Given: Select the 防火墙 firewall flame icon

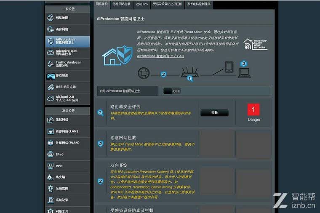Looking at the screenshot, I should pyautogui.click(x=50, y=177).
